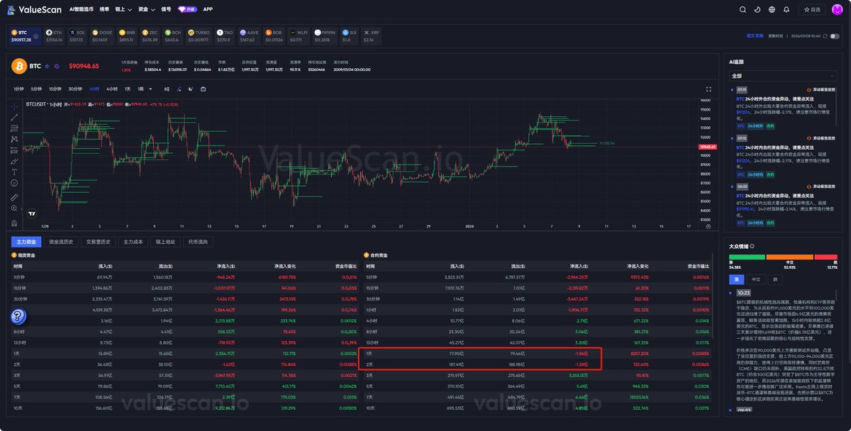Select the 1周 chart interval
851x431 pixels.
coord(140,89)
